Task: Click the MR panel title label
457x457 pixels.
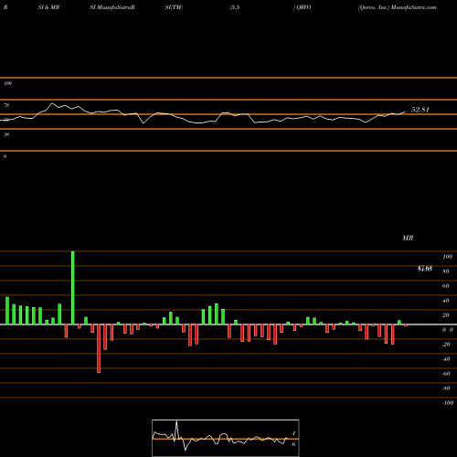Action: (x=408, y=238)
